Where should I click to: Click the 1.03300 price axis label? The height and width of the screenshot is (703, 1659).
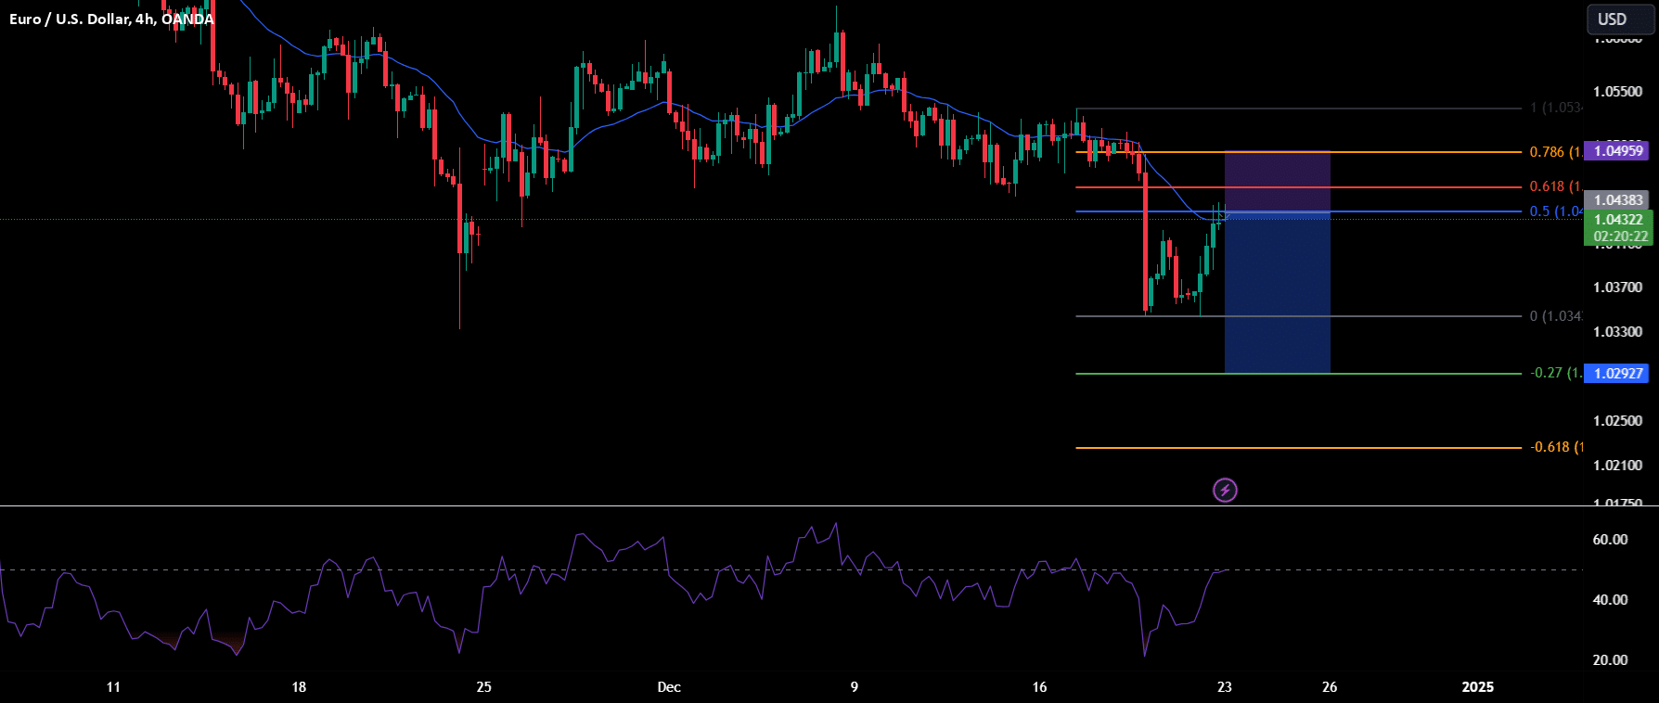click(x=1617, y=332)
